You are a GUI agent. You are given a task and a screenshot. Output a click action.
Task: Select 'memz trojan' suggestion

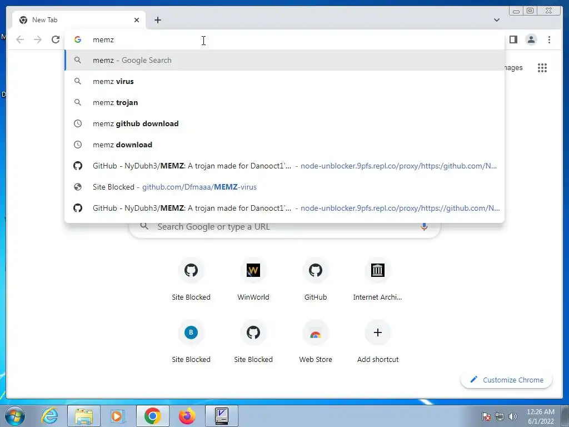pyautogui.click(x=284, y=102)
